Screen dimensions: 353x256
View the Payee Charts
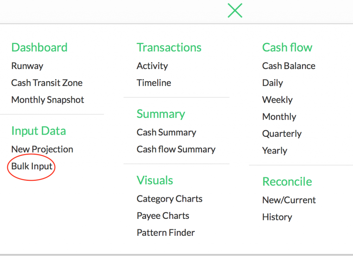pyautogui.click(x=163, y=215)
